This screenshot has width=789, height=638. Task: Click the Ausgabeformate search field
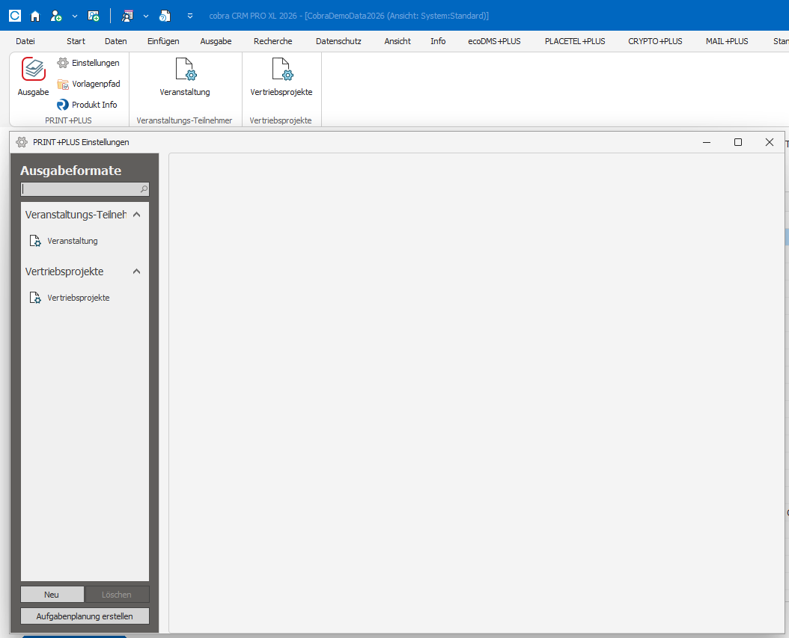[85, 189]
